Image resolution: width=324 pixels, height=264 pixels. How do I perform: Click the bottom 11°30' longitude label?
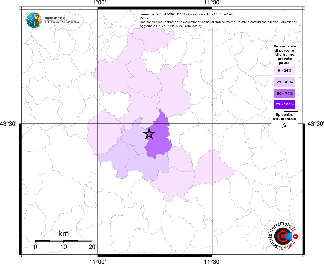pos(212,261)
